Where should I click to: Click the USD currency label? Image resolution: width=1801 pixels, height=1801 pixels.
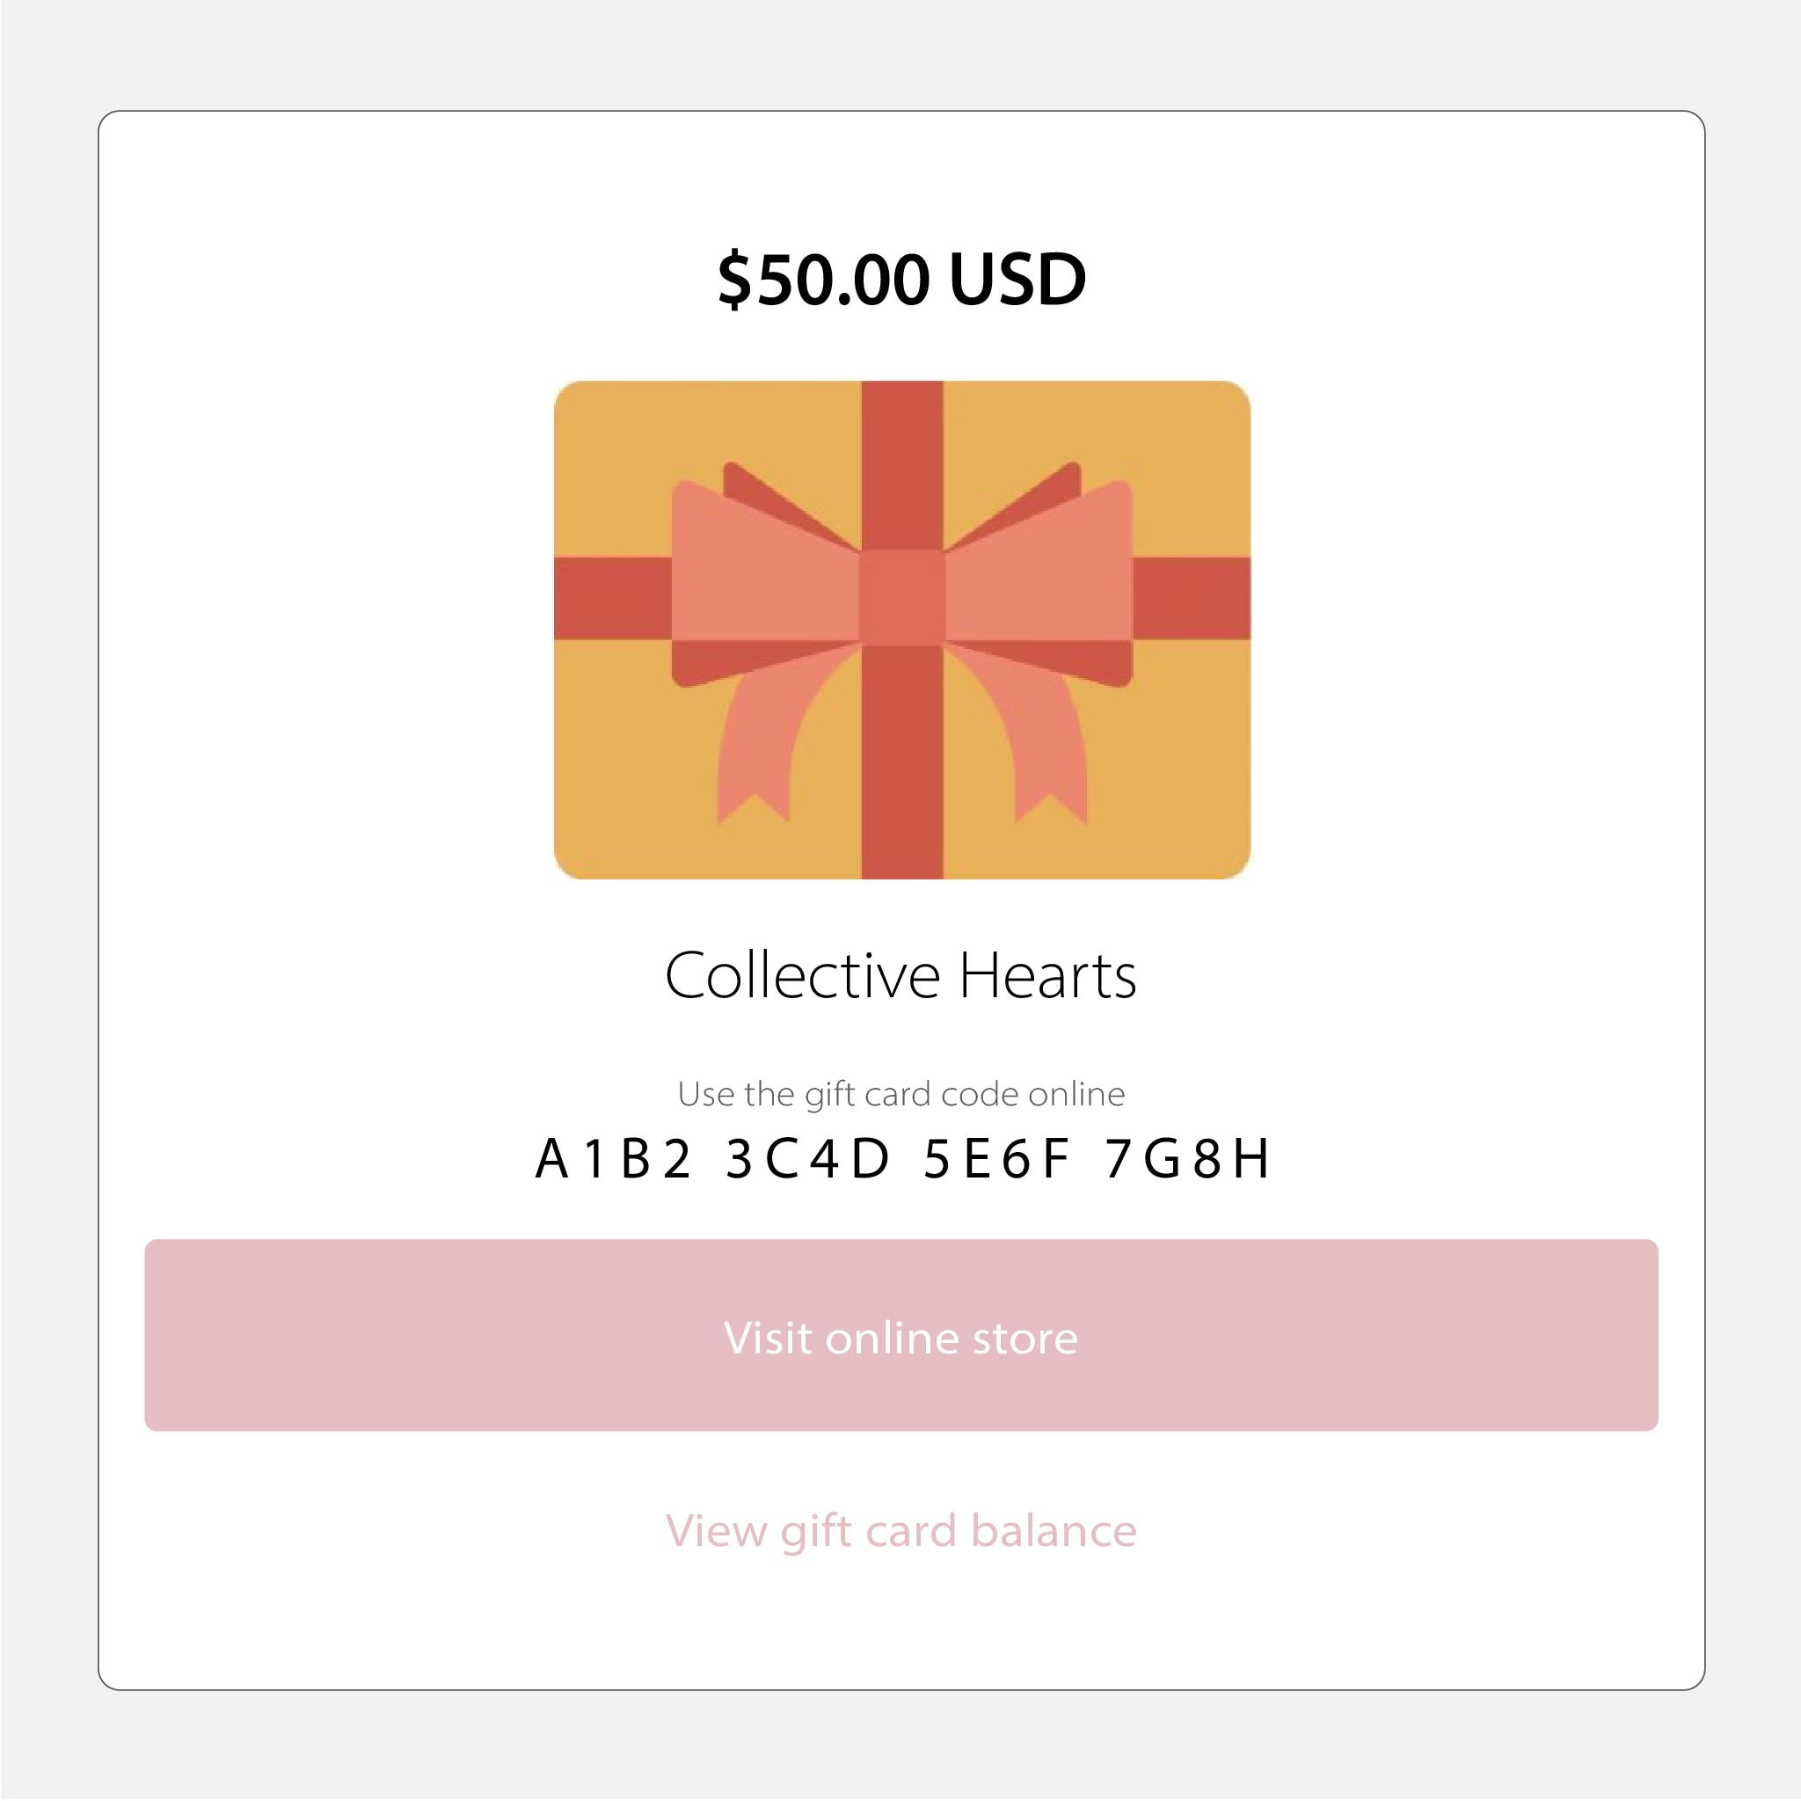[1017, 279]
